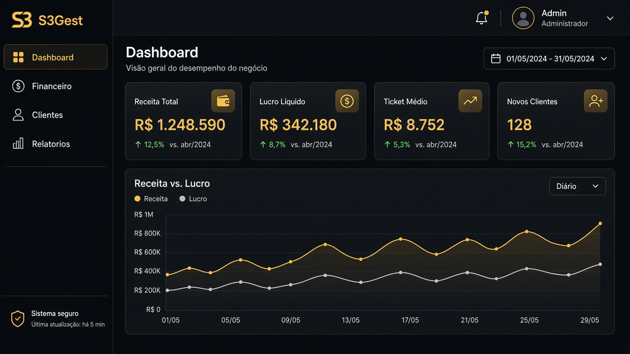This screenshot has height=354, width=630.
Task: Open the notifications bell
Action: [x=482, y=18]
